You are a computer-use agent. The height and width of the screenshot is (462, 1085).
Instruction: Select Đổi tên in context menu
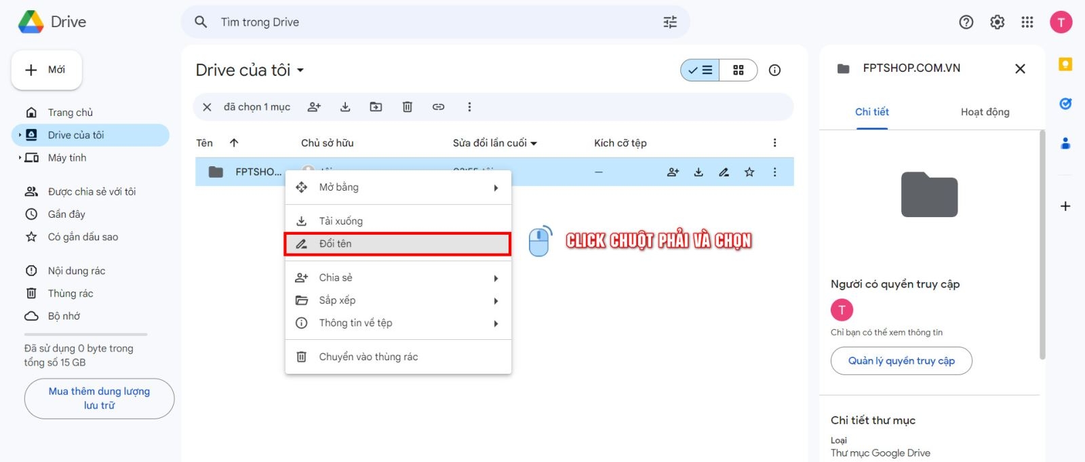click(x=398, y=244)
